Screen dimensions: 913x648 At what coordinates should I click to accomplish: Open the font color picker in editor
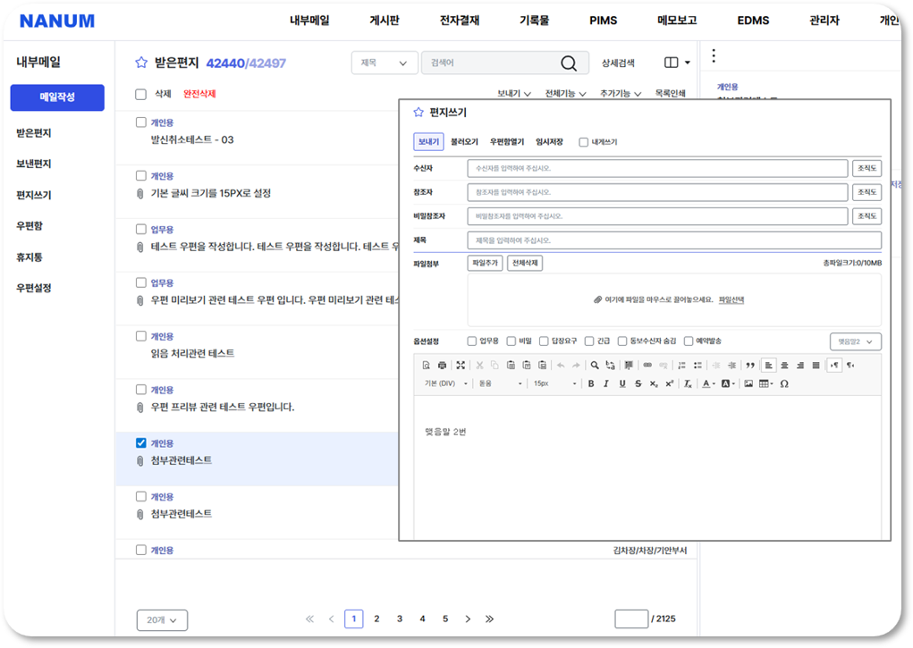tap(707, 383)
